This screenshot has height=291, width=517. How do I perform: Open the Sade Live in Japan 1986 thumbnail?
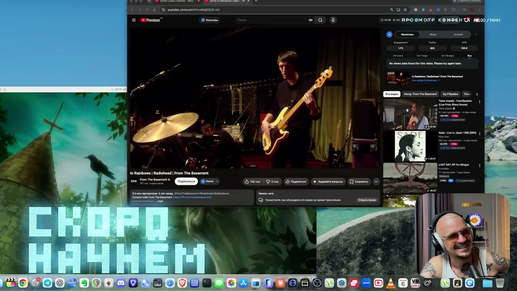(x=410, y=146)
